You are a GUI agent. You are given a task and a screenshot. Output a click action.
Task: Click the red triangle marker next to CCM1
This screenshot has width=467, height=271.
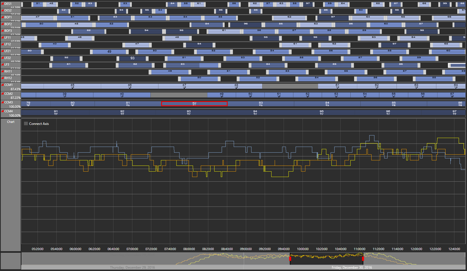3,85
